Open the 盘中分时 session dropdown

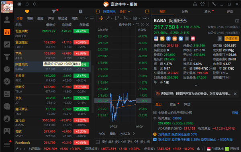point(127,24)
